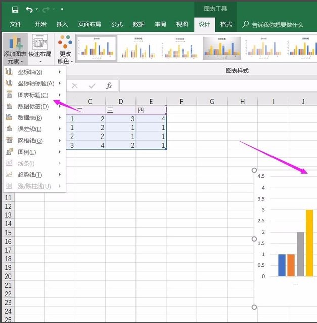Switch to the 开始 tab

point(40,24)
